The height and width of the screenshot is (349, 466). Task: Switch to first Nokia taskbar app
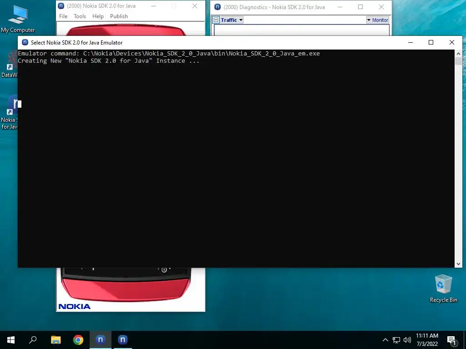tap(101, 340)
